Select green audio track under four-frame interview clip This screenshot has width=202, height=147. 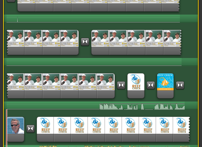coord(94,62)
